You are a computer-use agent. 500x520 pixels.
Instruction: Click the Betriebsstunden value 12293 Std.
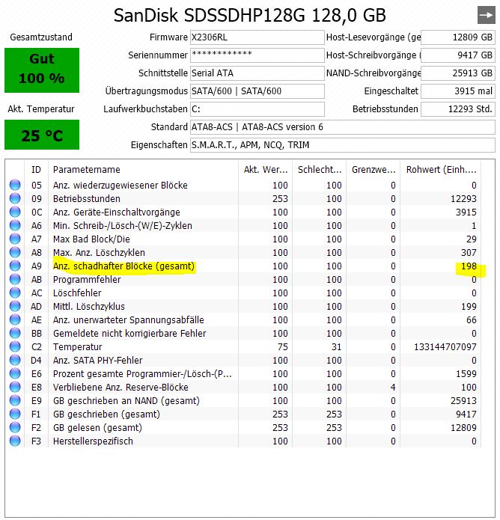coord(458,108)
